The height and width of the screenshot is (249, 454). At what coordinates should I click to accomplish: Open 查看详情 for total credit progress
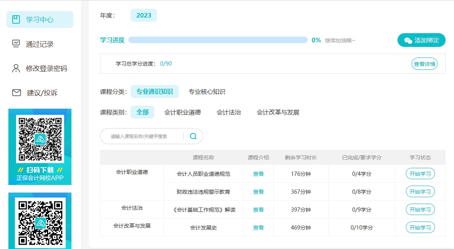click(424, 64)
